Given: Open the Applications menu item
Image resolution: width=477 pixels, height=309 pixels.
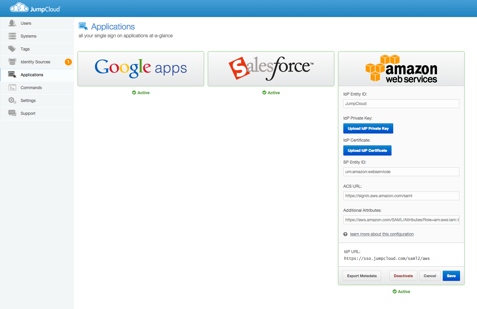Looking at the screenshot, I should [32, 75].
